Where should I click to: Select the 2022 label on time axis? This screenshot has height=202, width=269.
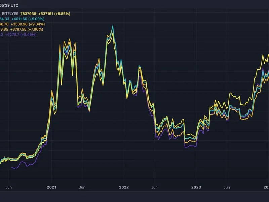[x=124, y=187]
